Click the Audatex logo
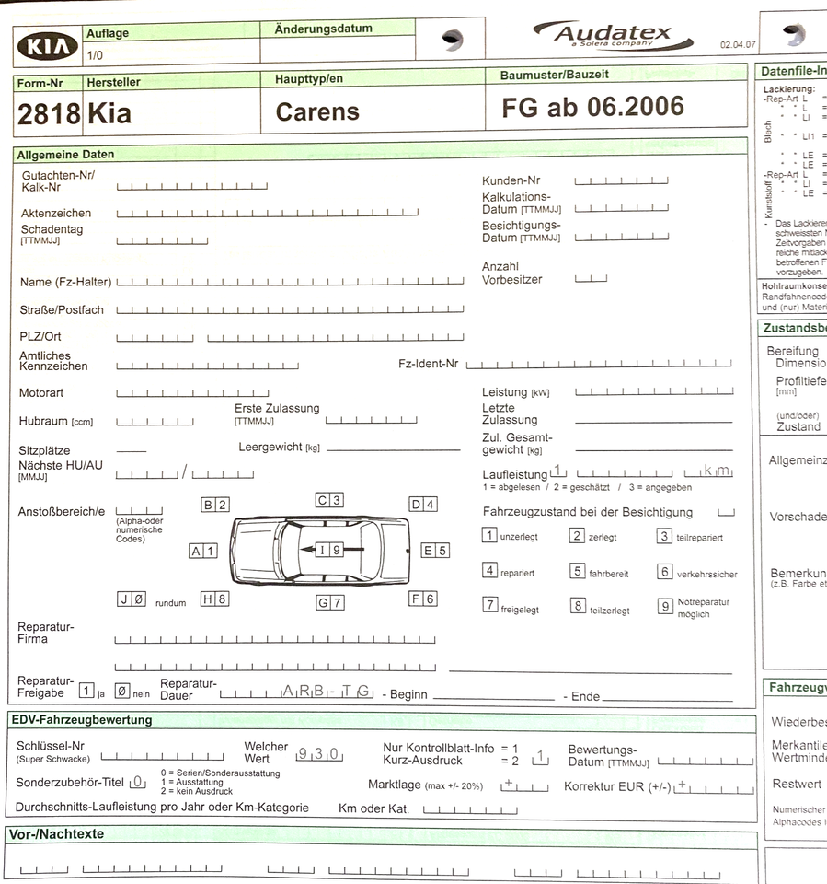 click(613, 36)
